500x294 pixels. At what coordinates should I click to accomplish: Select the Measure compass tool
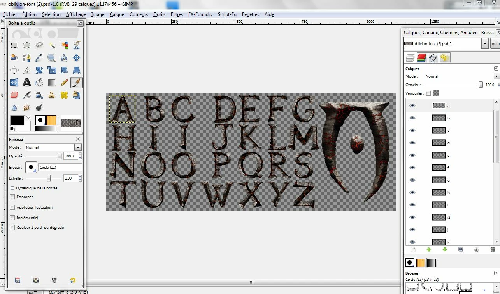(64, 58)
